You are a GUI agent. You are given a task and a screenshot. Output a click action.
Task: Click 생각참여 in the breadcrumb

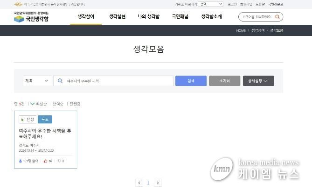point(258,30)
